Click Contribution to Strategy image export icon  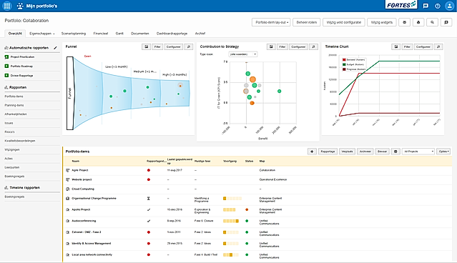pos(271,46)
